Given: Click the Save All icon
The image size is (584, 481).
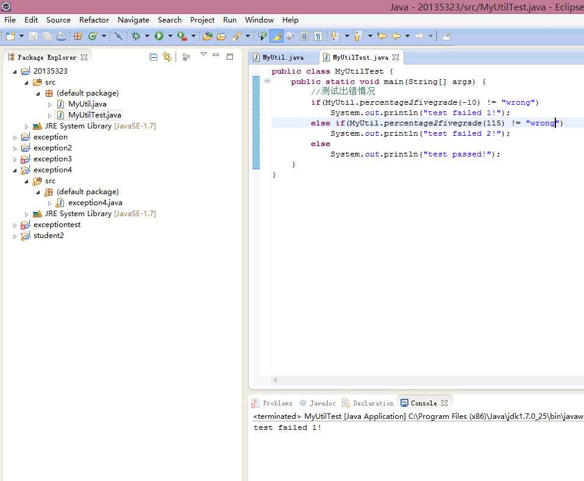Looking at the screenshot, I should tap(47, 36).
